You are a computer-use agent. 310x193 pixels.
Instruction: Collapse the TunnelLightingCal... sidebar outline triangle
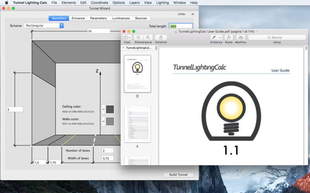coord(123,48)
